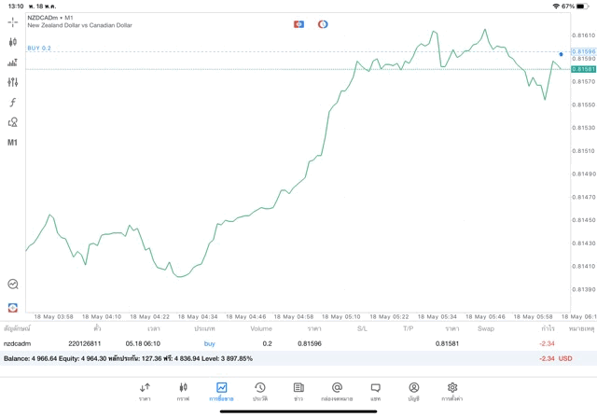Open the Accounts tab with person icon
Image resolution: width=597 pixels, height=417 pixels.
tap(413, 391)
